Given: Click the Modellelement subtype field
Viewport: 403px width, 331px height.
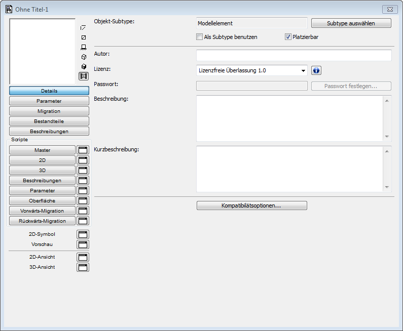Looking at the screenshot, I should pos(251,23).
